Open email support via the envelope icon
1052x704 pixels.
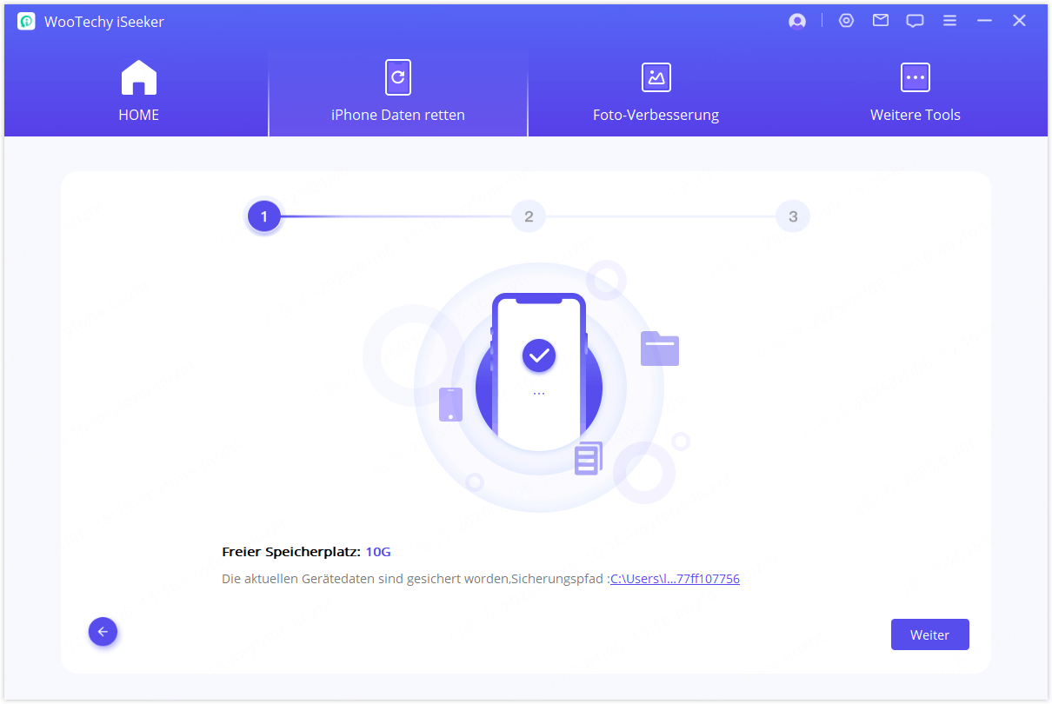click(880, 20)
